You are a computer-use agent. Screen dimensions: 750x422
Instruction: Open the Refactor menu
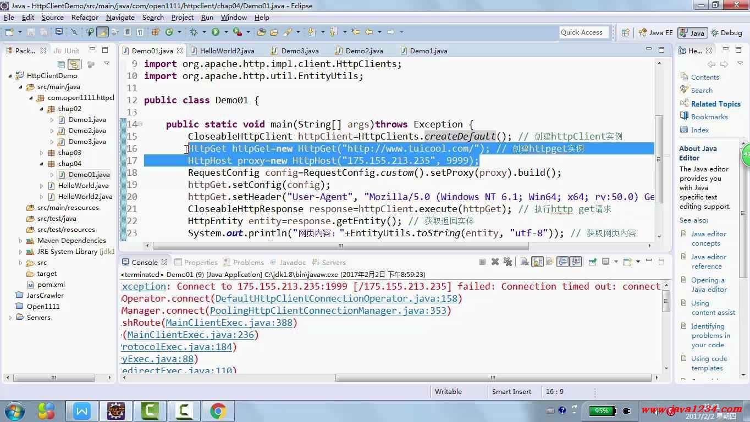click(85, 18)
